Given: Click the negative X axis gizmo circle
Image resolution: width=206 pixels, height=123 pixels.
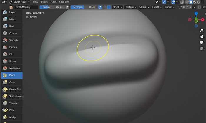Looking at the screenshot, I should 190,20.
